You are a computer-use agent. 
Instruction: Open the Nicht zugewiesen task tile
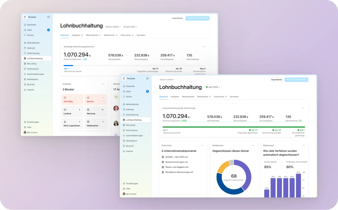(72, 124)
